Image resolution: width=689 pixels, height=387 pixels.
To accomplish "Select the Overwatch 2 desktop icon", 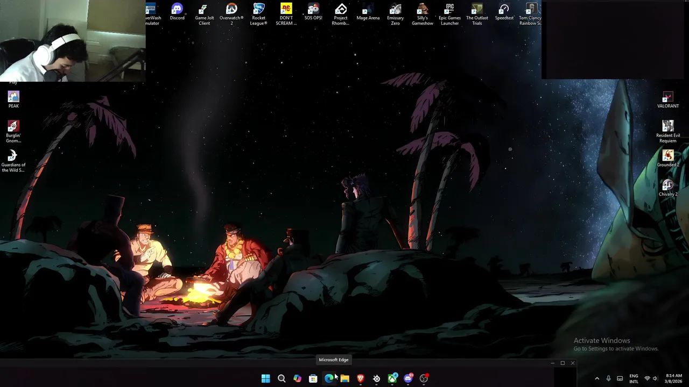I will 231,15.
